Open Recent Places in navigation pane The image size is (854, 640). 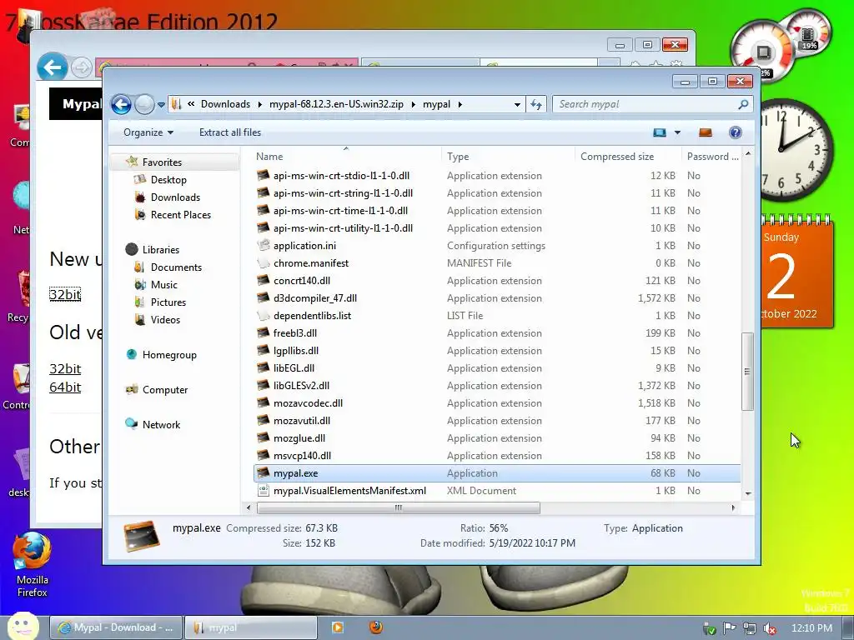click(x=181, y=214)
